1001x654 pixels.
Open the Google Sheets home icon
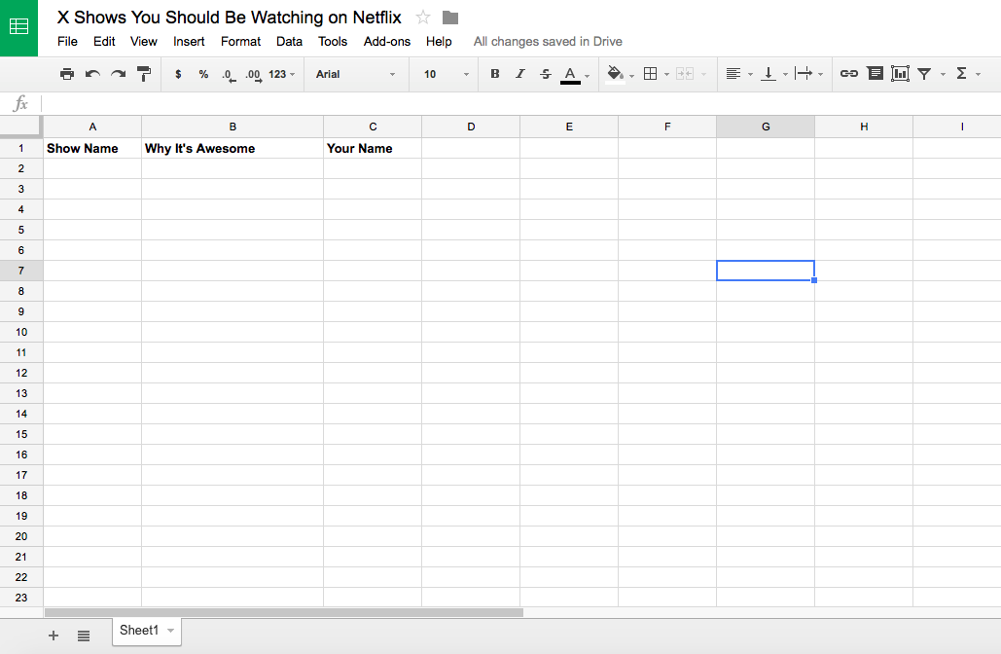19,28
